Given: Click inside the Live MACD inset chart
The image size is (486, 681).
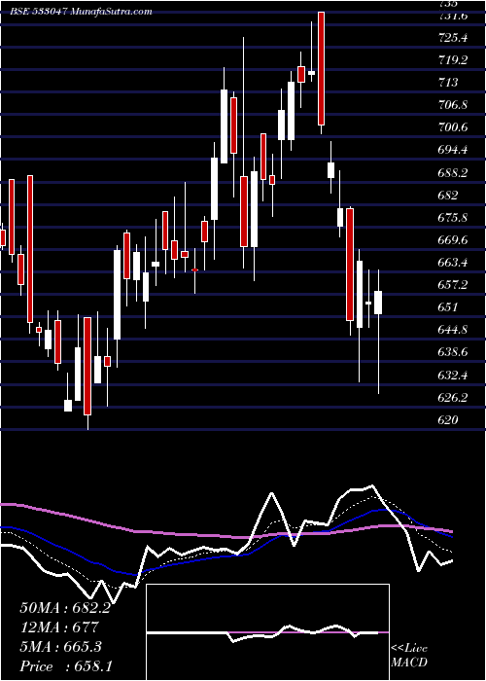Looking at the screenshot, I should click(x=267, y=632).
